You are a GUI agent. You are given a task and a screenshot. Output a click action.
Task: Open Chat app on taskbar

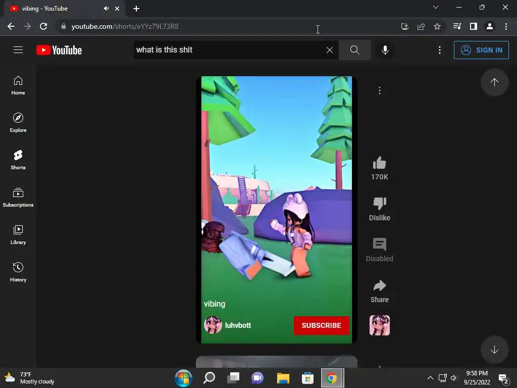click(258, 378)
